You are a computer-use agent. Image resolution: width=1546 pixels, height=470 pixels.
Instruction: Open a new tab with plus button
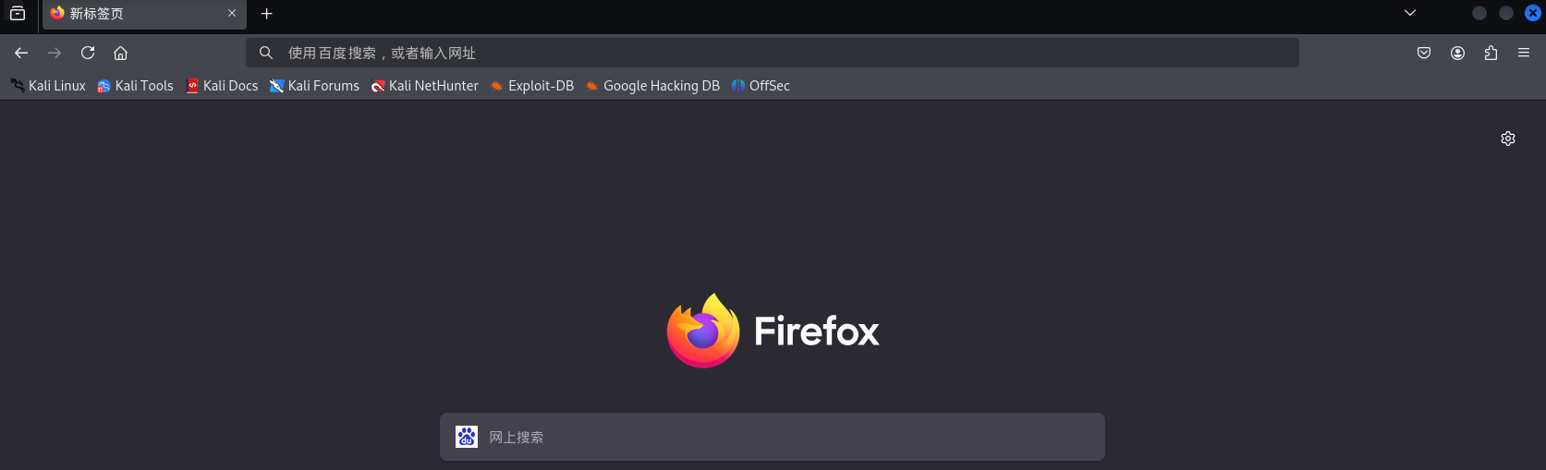267,14
